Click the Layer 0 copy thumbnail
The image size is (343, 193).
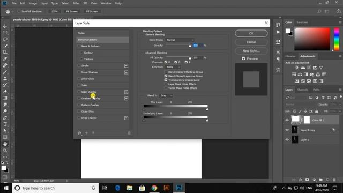(x=295, y=130)
